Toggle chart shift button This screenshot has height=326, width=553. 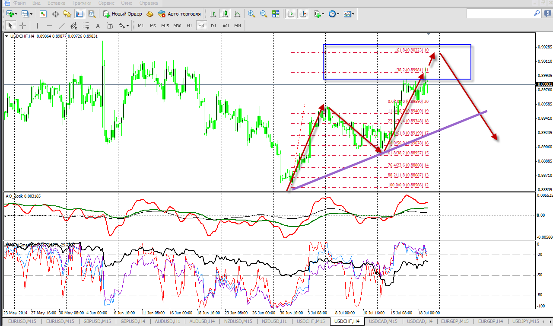[303, 14]
